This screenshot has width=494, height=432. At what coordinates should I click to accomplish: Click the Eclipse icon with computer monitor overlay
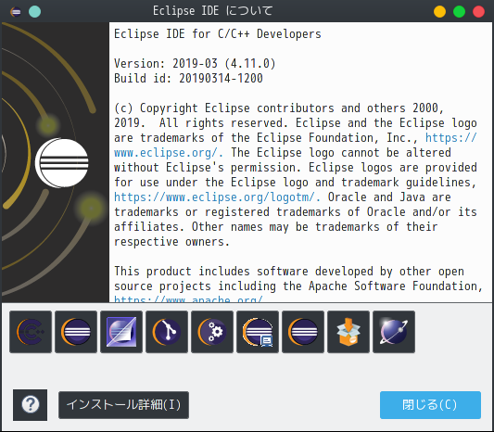click(258, 332)
